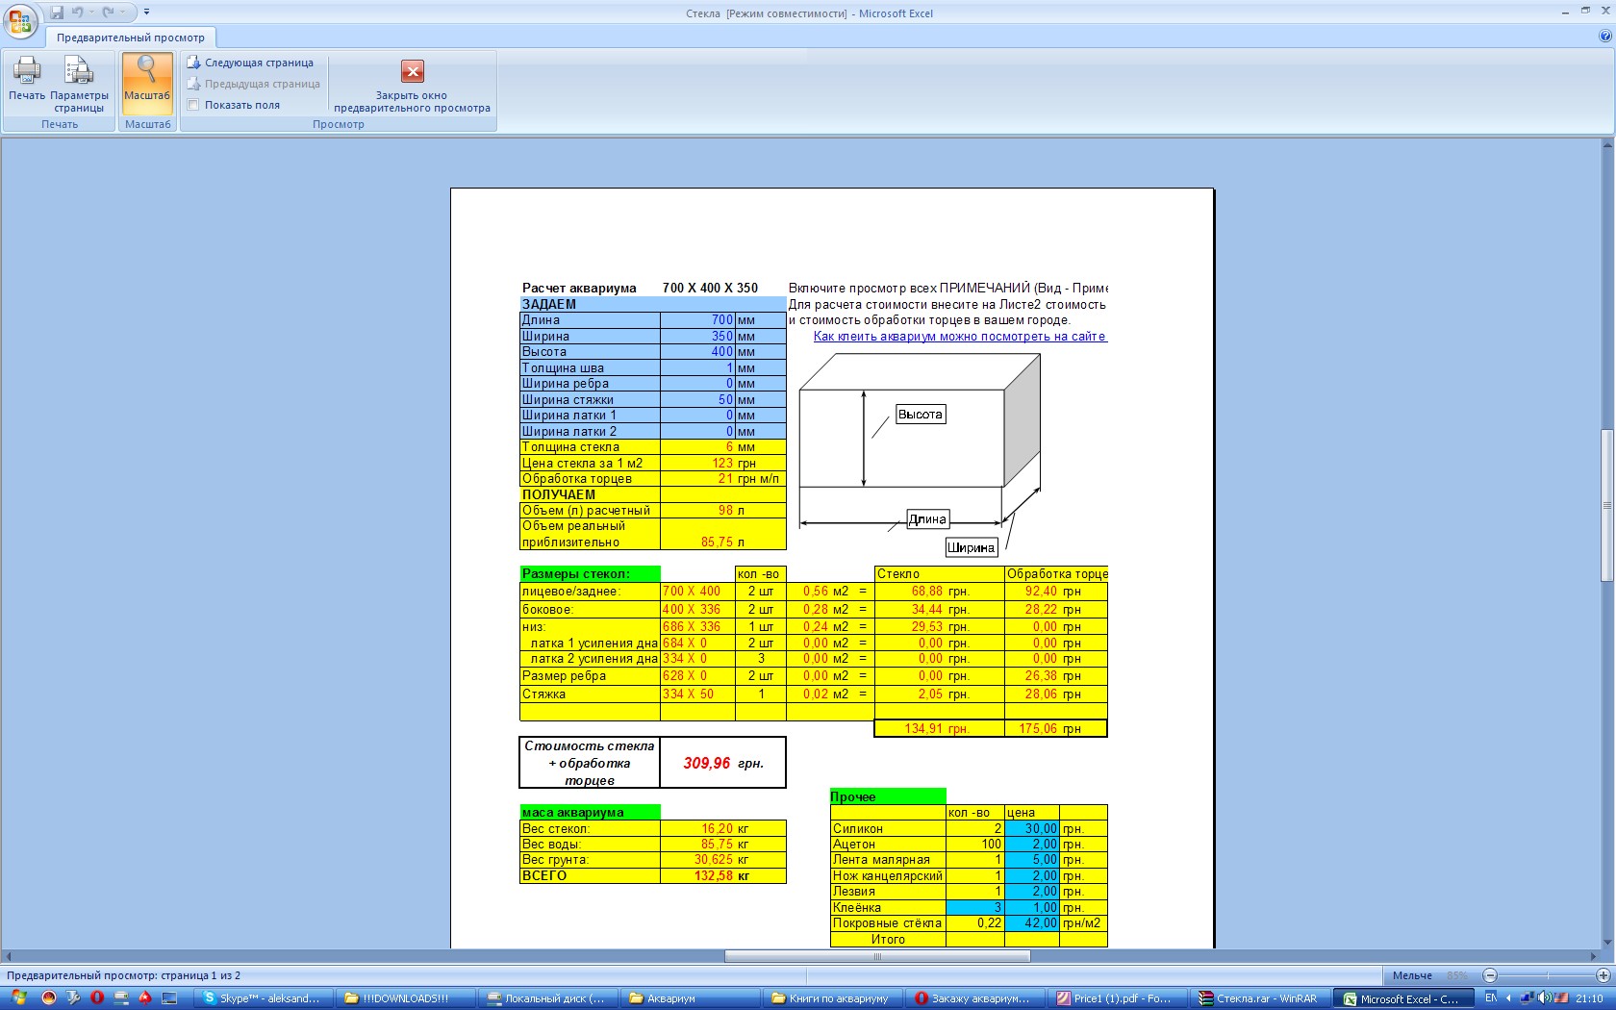
Task: Select the Предварительный просмотр tab
Action: (131, 38)
